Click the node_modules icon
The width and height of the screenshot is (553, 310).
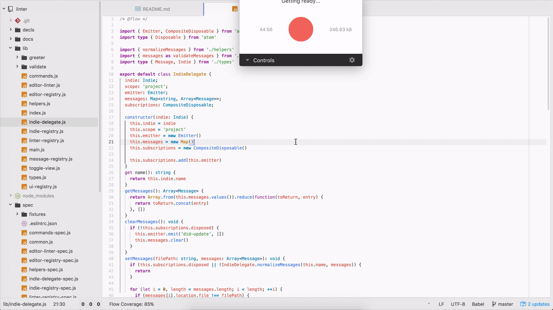point(18,196)
